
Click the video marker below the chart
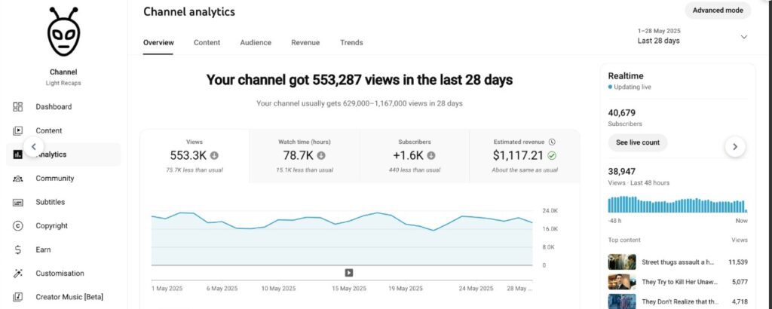349,273
